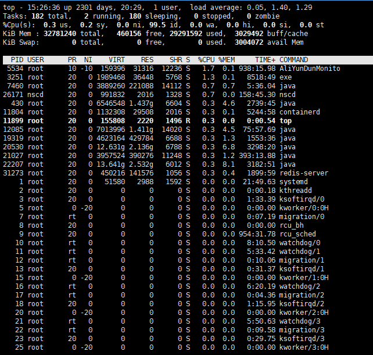Screen dimensions: 373x355
Task: Click the 3029492 buff/cache value
Action: pyautogui.click(x=249, y=34)
